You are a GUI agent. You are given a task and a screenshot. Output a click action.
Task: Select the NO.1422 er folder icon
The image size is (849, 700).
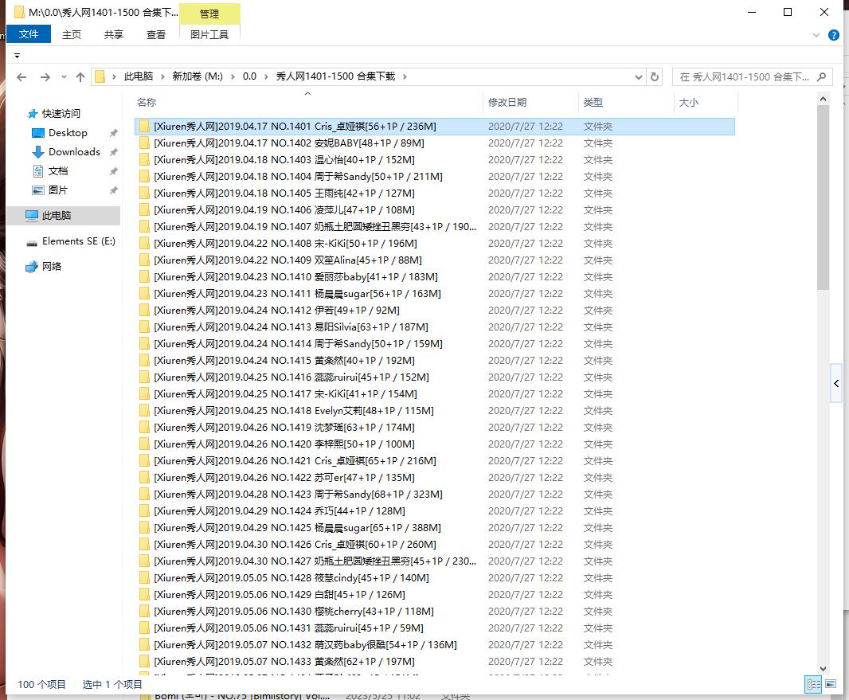[144, 478]
